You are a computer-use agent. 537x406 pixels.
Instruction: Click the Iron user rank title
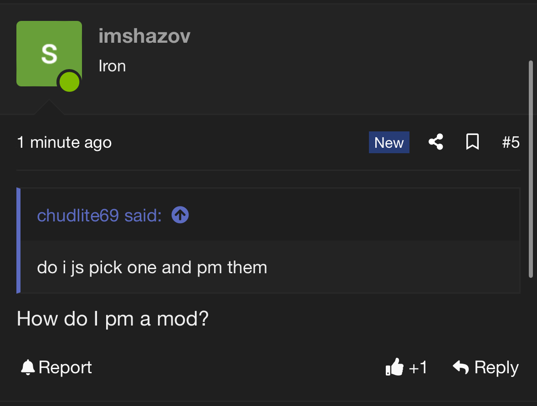[x=112, y=66]
